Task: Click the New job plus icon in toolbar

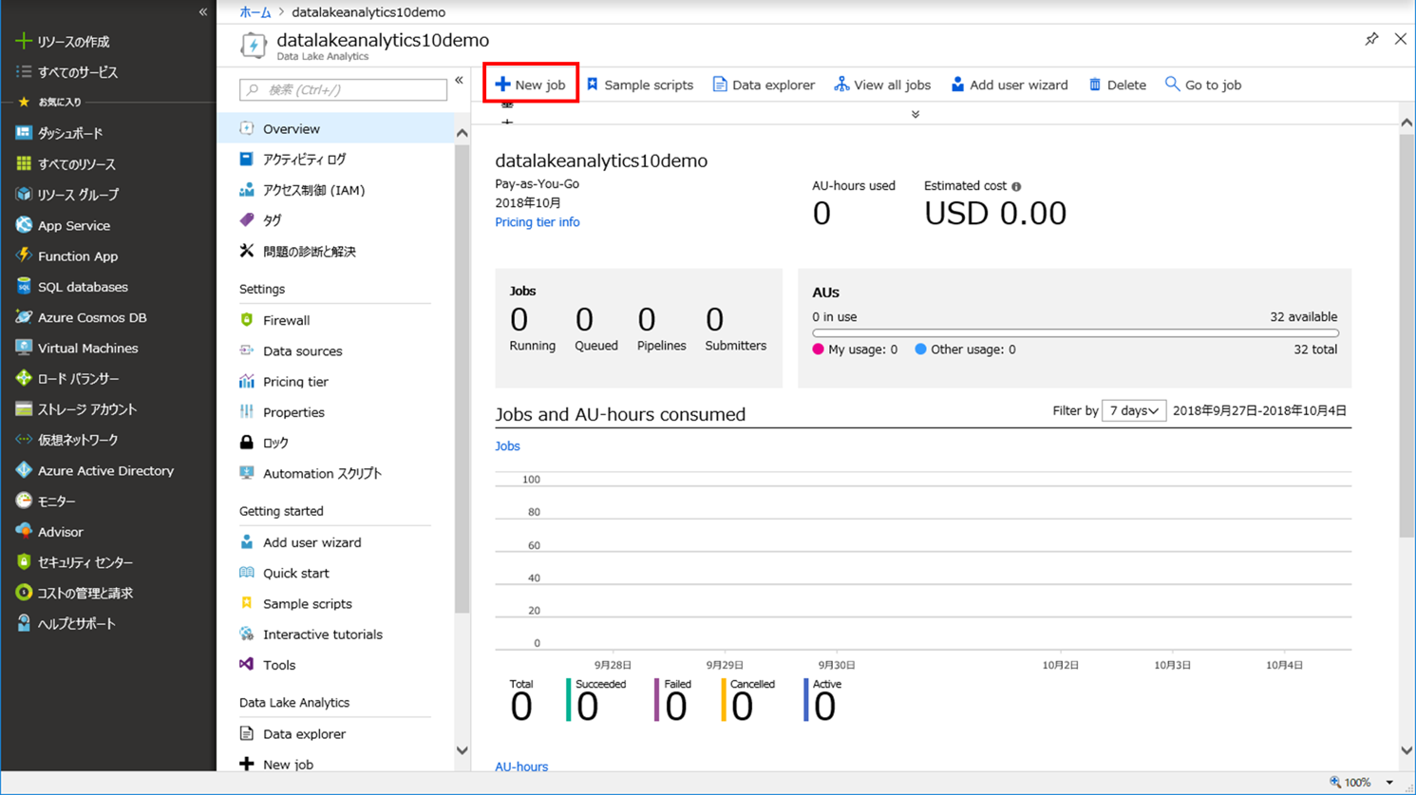Action: point(503,85)
